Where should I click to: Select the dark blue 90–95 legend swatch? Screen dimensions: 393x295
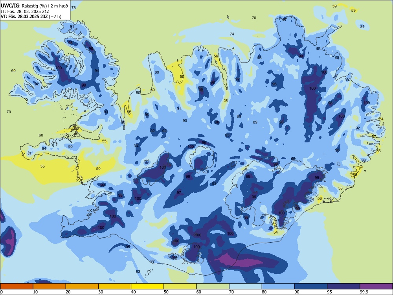311,286
